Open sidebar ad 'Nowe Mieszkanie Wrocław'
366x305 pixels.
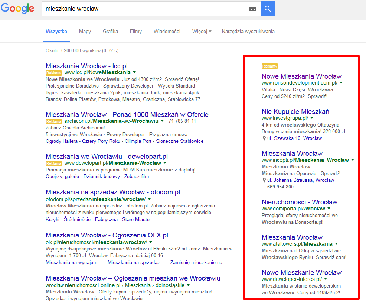tap(301, 273)
